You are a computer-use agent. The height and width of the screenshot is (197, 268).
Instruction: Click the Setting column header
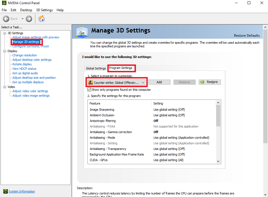pos(184,103)
